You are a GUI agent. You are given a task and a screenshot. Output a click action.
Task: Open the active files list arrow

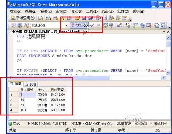click(164, 32)
